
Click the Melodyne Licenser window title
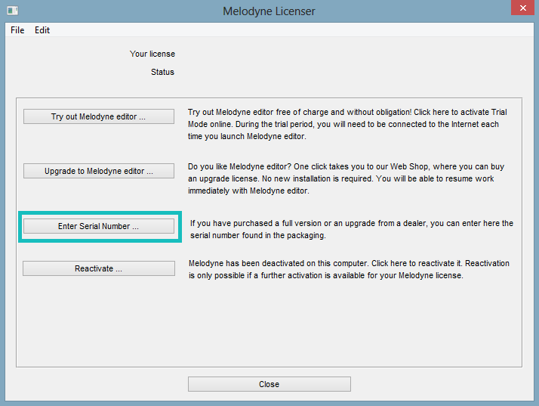pyautogui.click(x=269, y=11)
